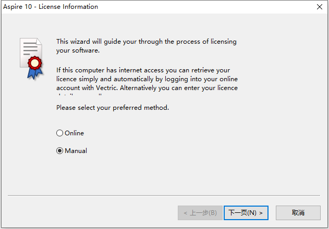
Task: Click the red rosette seal on certificate
Action: tap(34, 63)
